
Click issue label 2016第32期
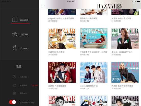coord(53,21)
